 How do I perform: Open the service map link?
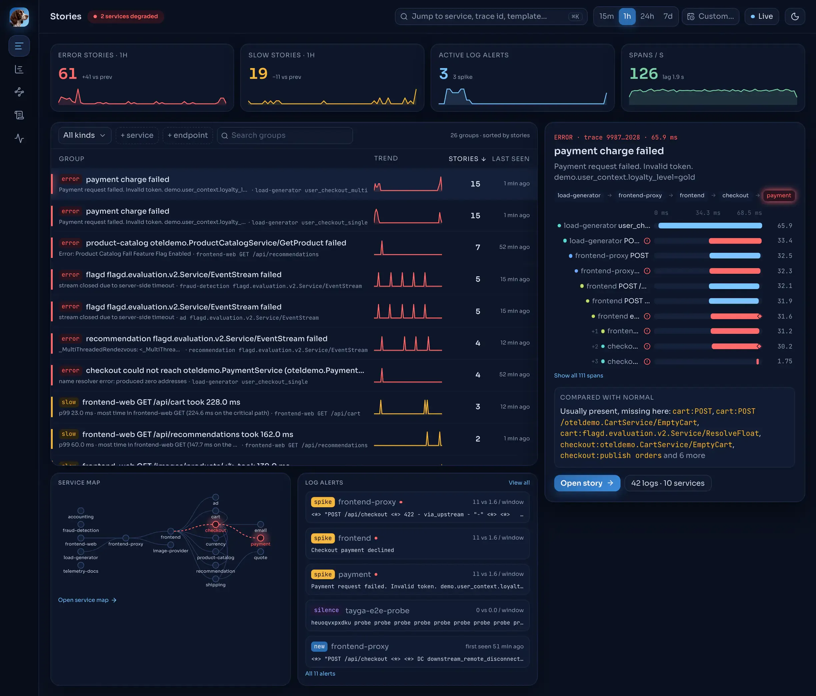(87, 600)
